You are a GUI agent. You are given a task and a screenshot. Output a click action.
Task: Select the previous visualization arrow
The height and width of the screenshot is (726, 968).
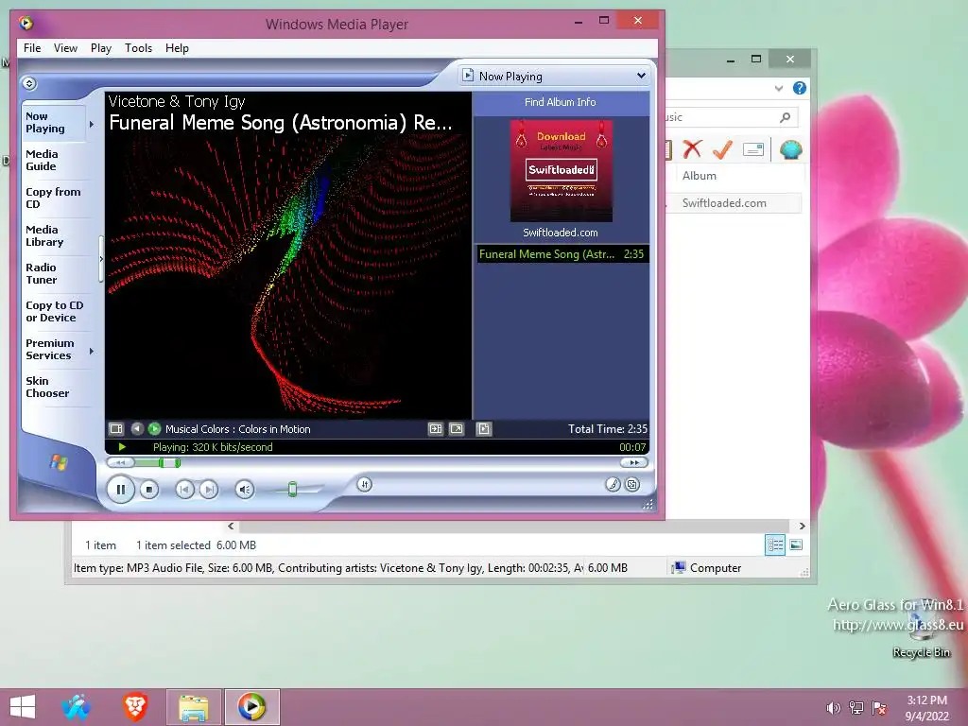click(x=137, y=428)
